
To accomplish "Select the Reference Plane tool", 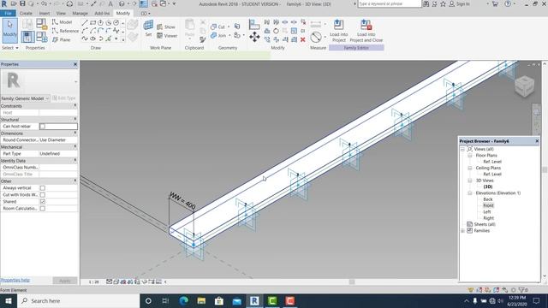I will (61, 39).
